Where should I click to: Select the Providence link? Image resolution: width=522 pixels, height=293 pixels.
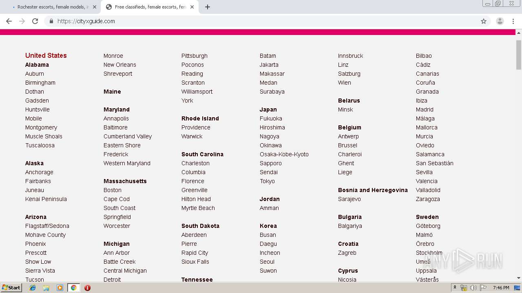coord(196,127)
